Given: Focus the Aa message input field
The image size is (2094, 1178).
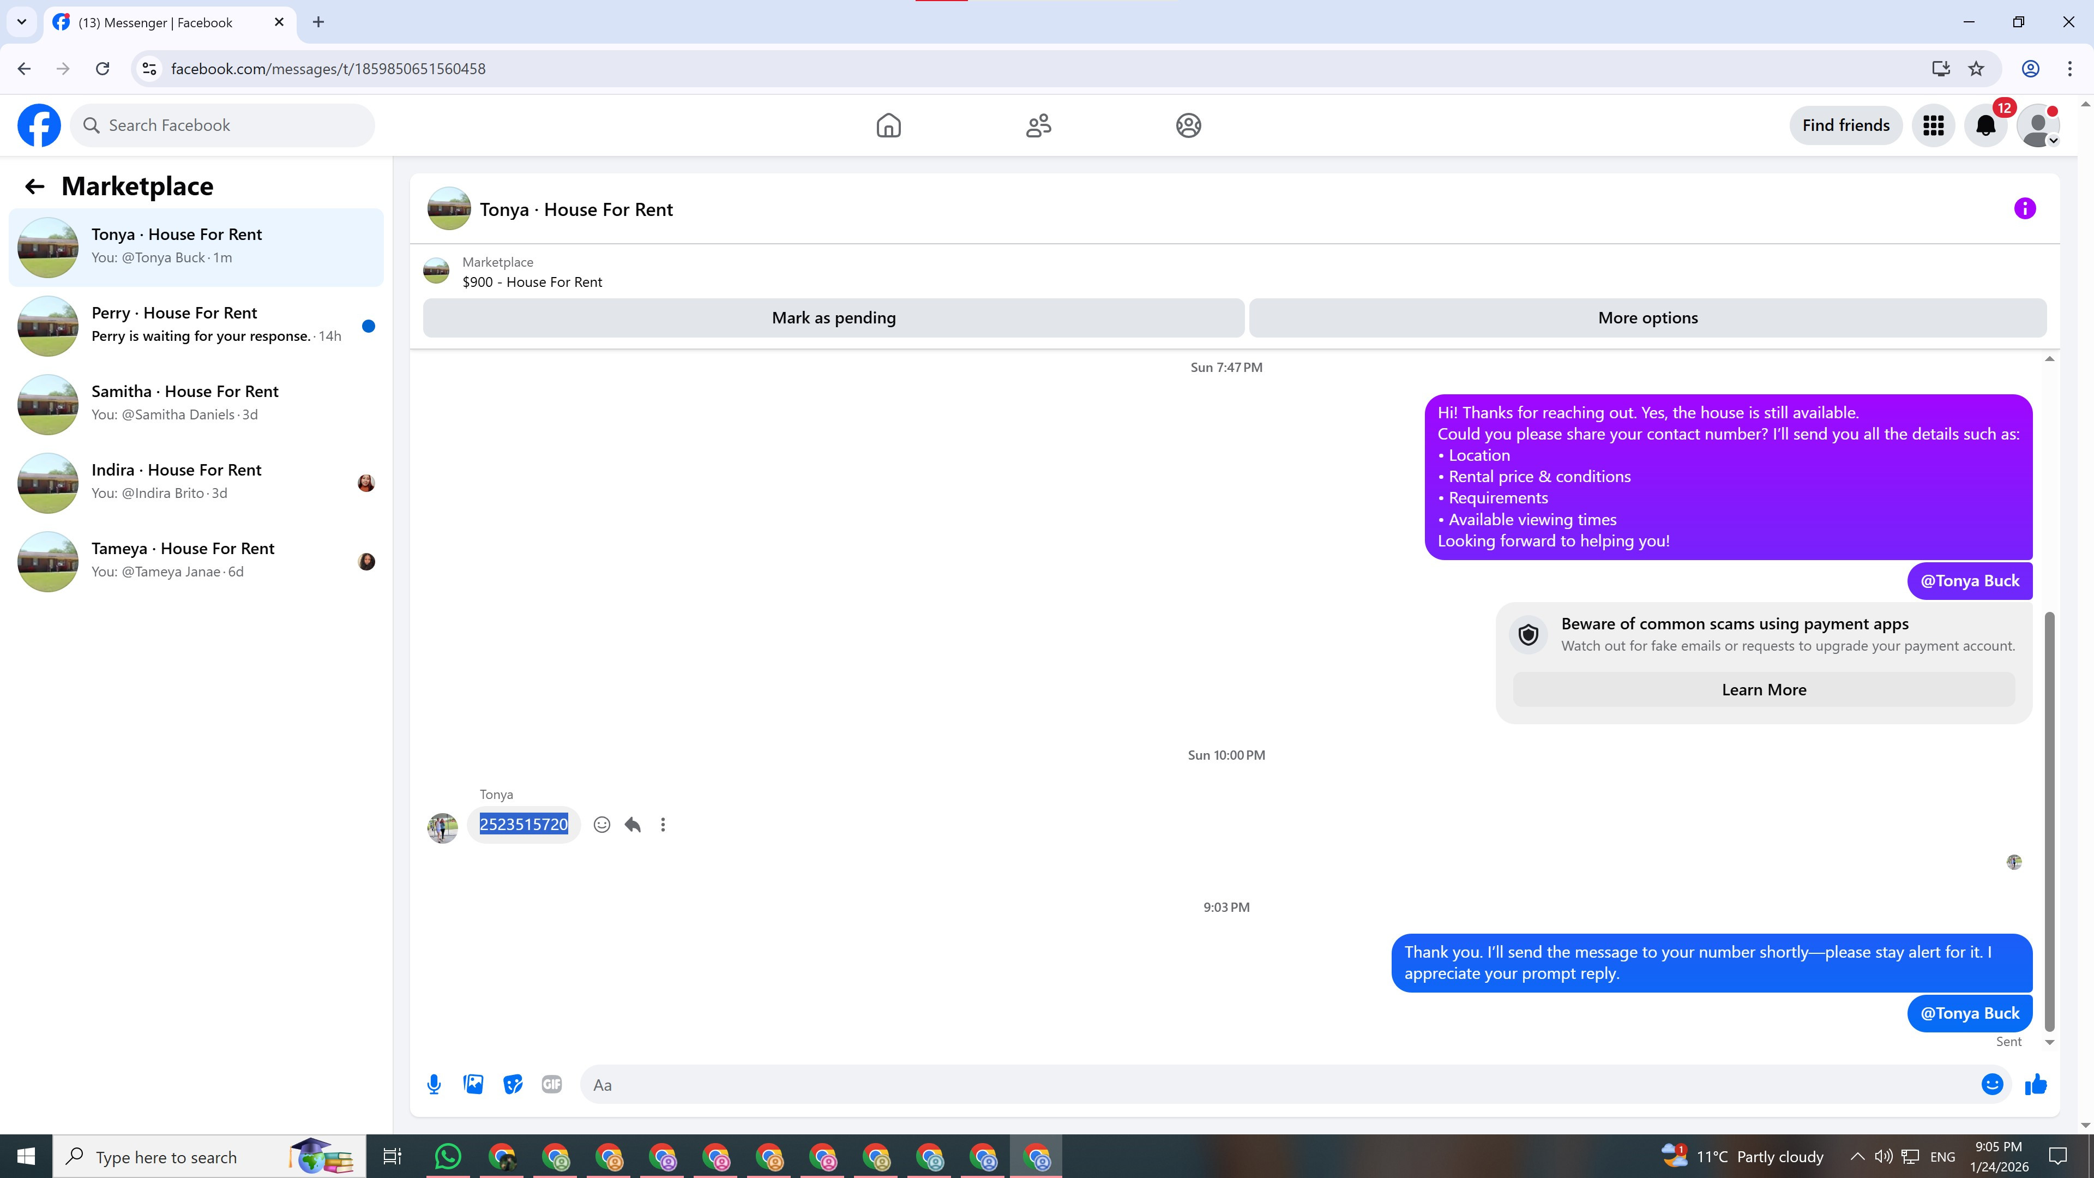Looking at the screenshot, I should 1276,1085.
